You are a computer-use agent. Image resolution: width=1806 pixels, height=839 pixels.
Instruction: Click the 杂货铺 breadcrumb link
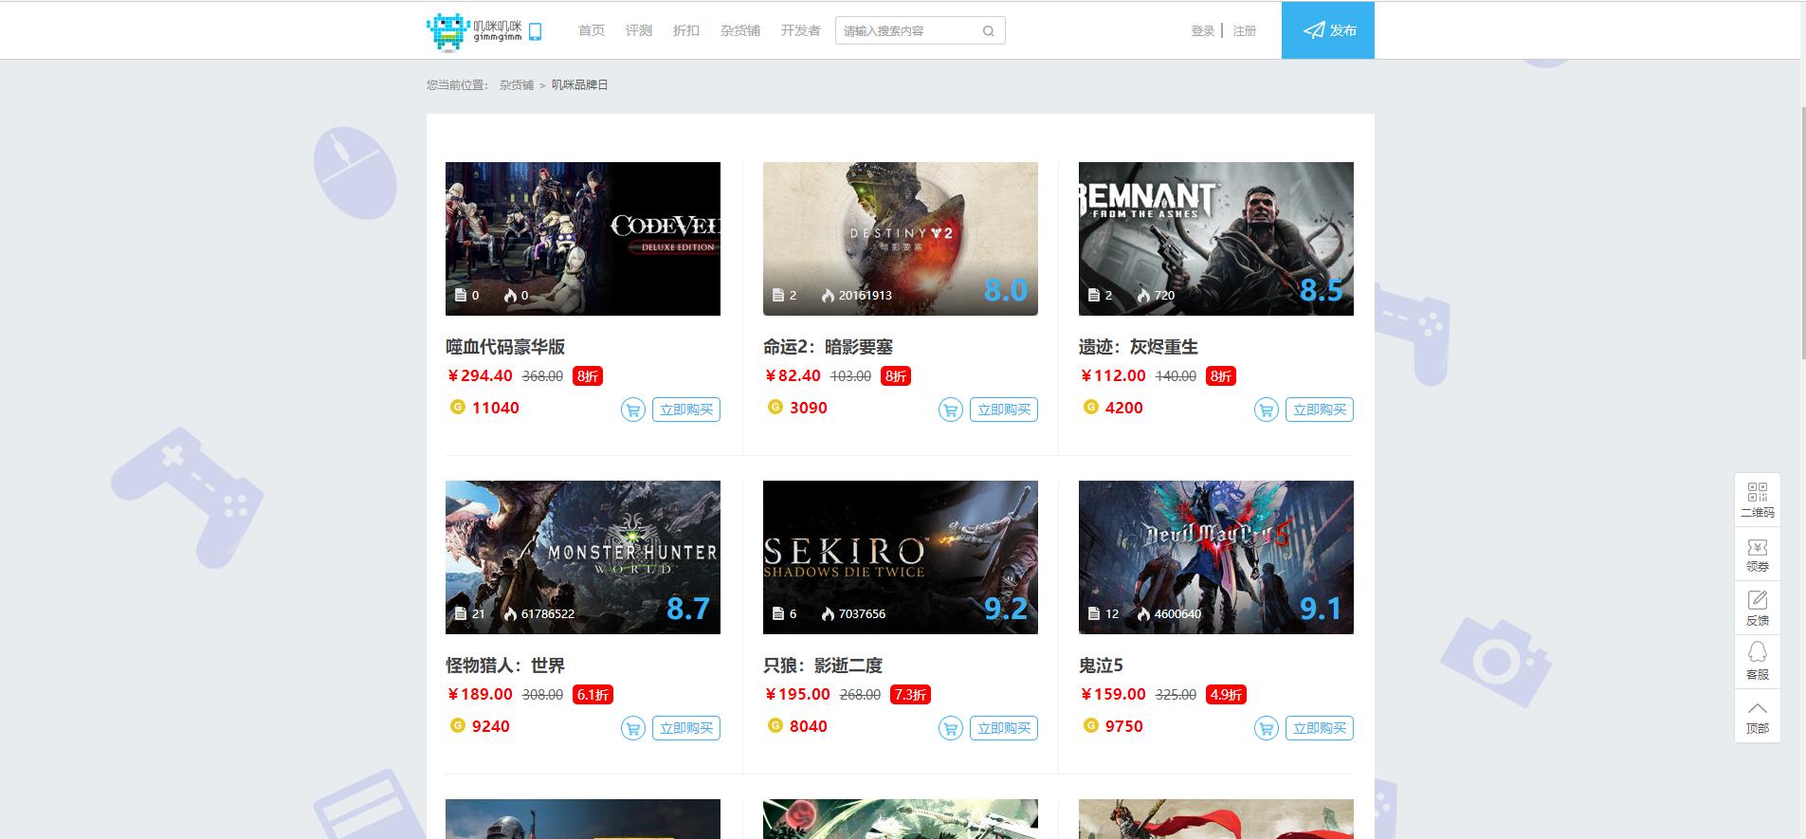[517, 85]
